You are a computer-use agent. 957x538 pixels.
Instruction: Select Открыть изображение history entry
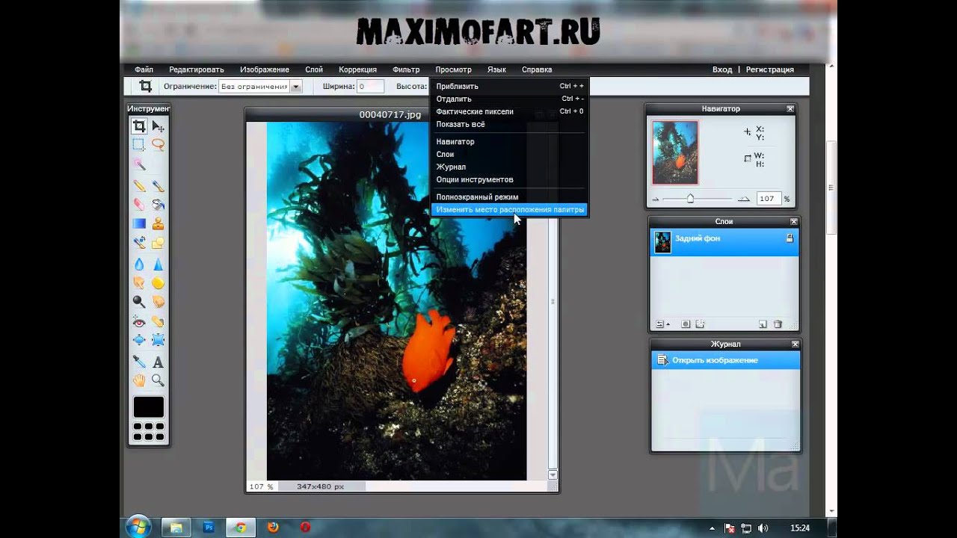pyautogui.click(x=726, y=360)
